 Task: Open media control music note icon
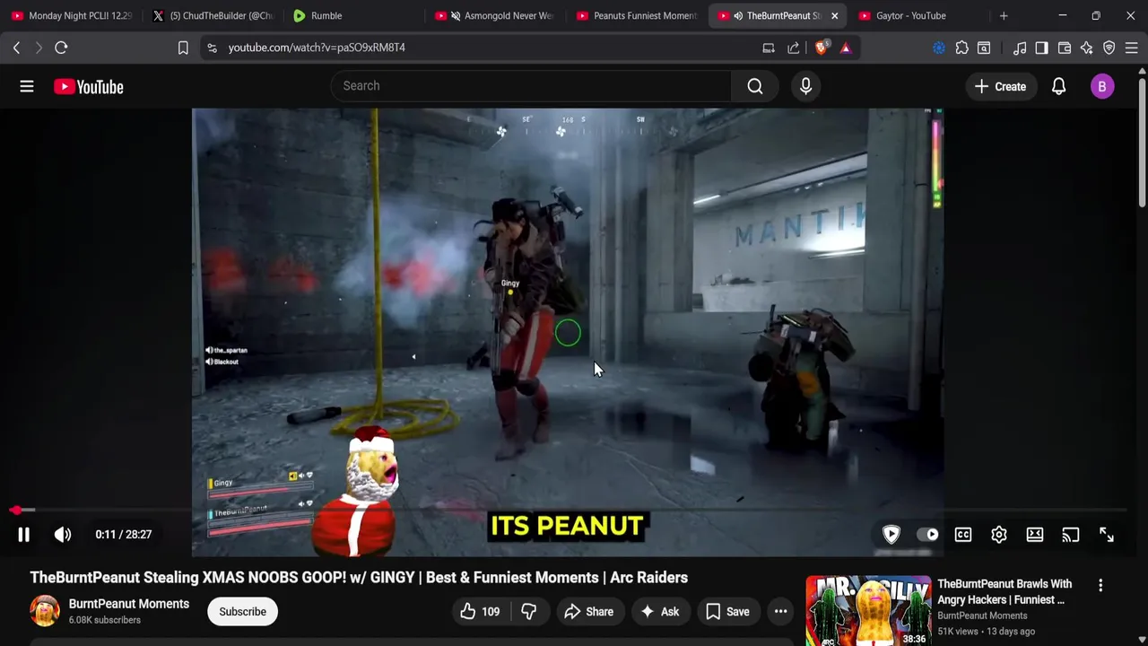(1020, 48)
